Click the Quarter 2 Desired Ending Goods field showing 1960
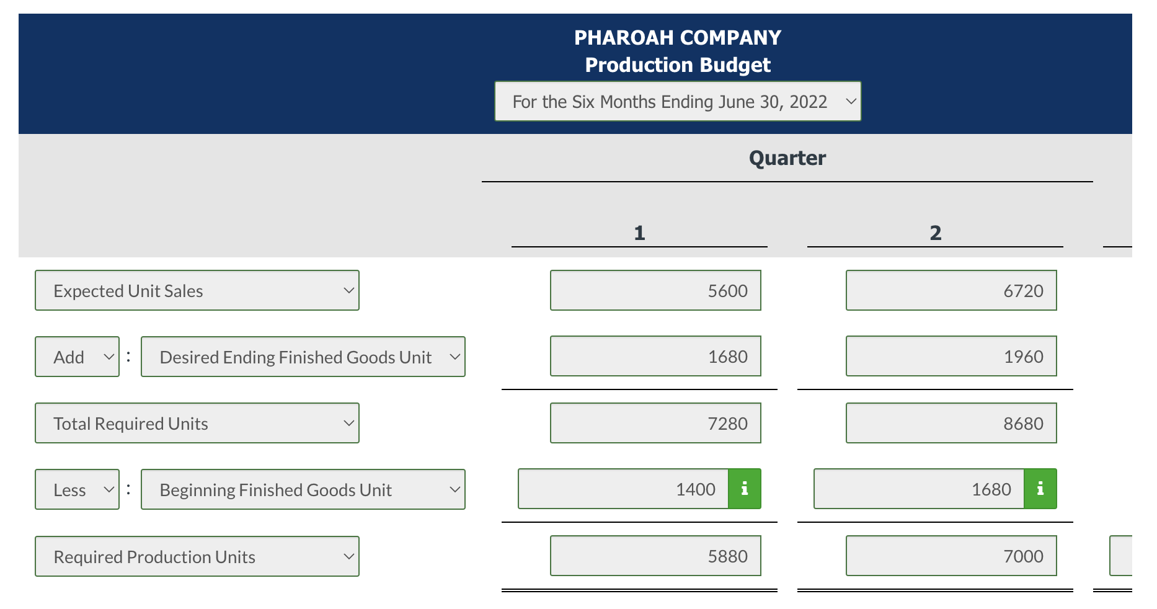Screen dimensions: 1157x609 pos(951,357)
